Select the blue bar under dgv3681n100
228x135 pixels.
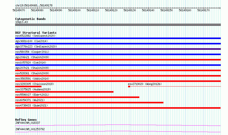click(118, 44)
